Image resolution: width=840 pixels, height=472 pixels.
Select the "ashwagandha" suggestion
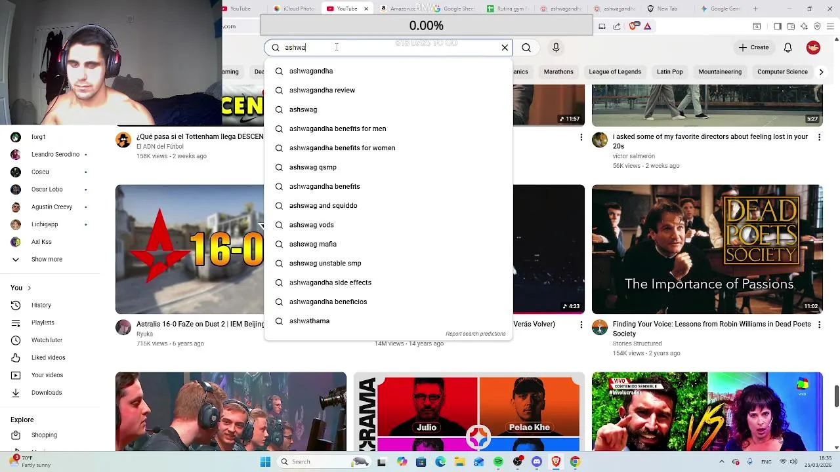(x=388, y=71)
